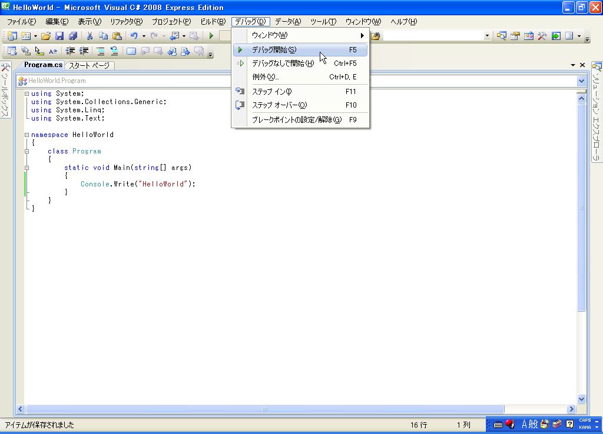Click the horizontal scrollbar right arrow
The image size is (603, 434).
pos(571,409)
